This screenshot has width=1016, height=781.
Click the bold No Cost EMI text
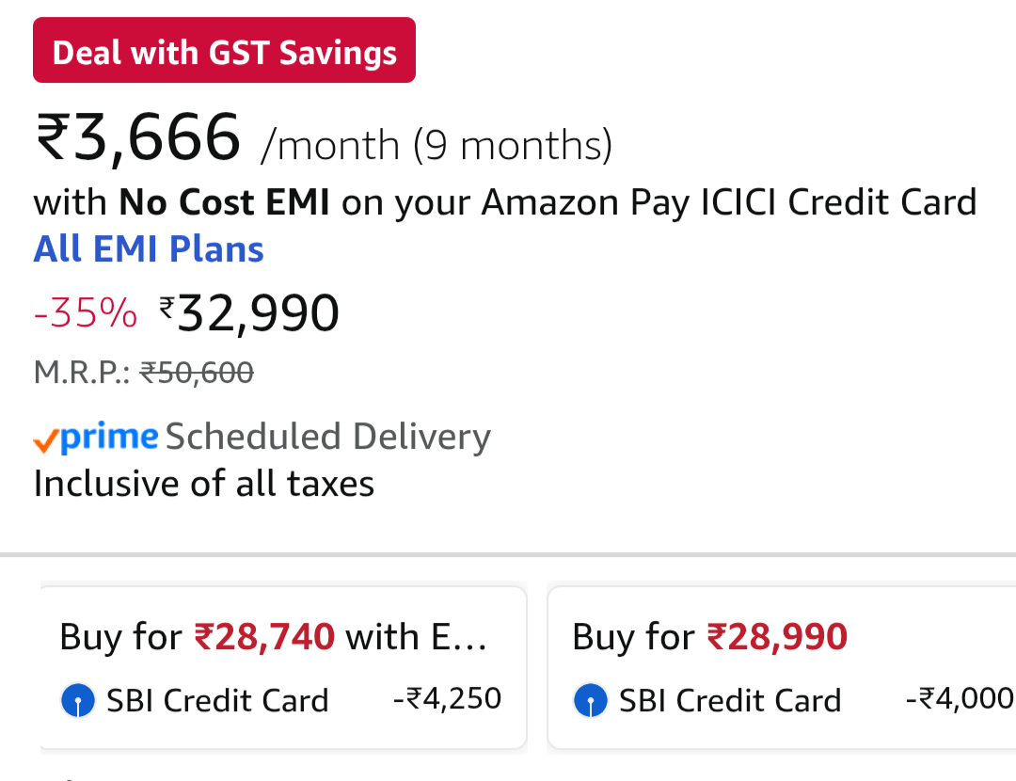coord(224,202)
